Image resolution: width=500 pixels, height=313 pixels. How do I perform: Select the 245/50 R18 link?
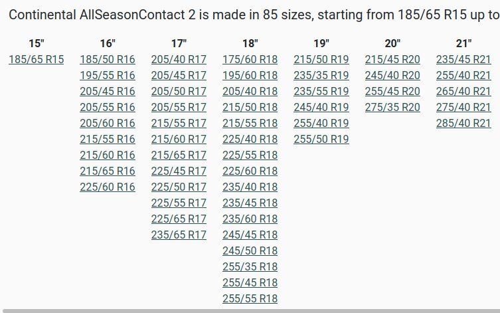click(250, 251)
